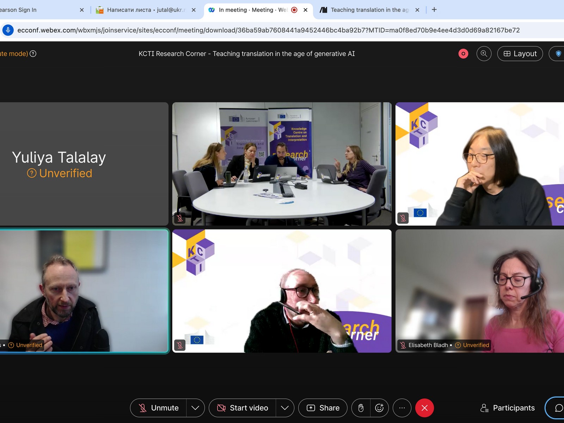Open the more options ellipsis menu

point(402,408)
